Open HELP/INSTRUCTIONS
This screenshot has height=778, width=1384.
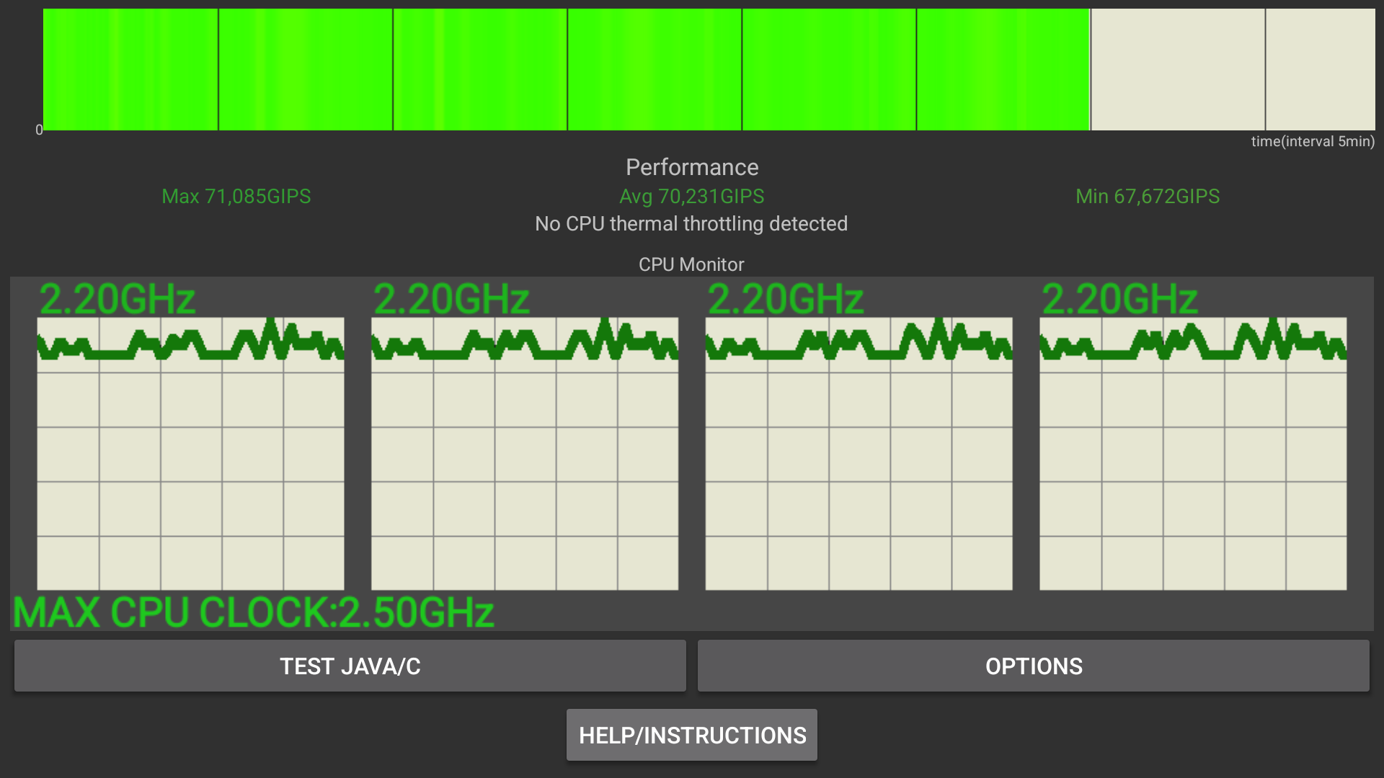tap(692, 735)
